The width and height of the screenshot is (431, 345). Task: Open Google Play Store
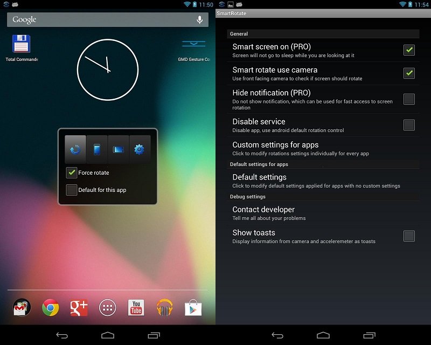[x=193, y=308]
